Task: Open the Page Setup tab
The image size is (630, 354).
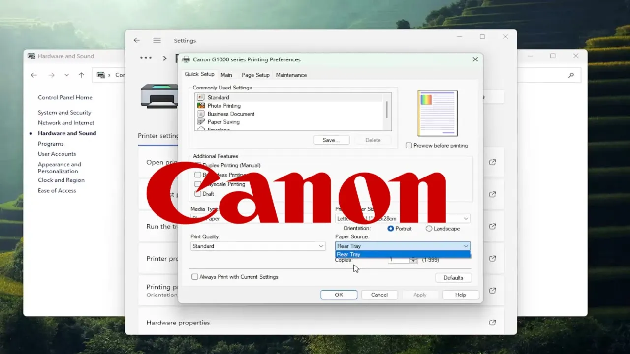Action: [255, 75]
